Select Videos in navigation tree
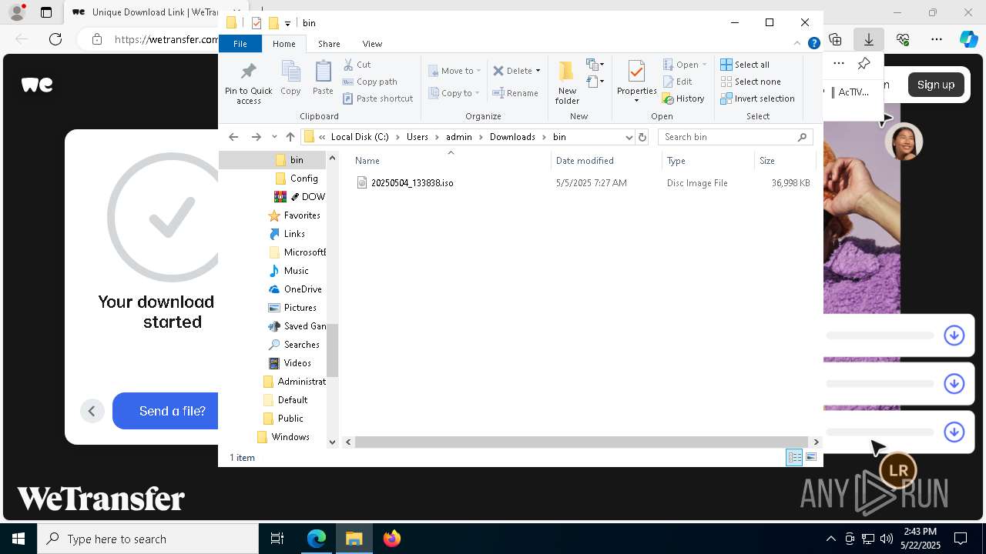Screen dimensions: 986x554 pos(290,363)
